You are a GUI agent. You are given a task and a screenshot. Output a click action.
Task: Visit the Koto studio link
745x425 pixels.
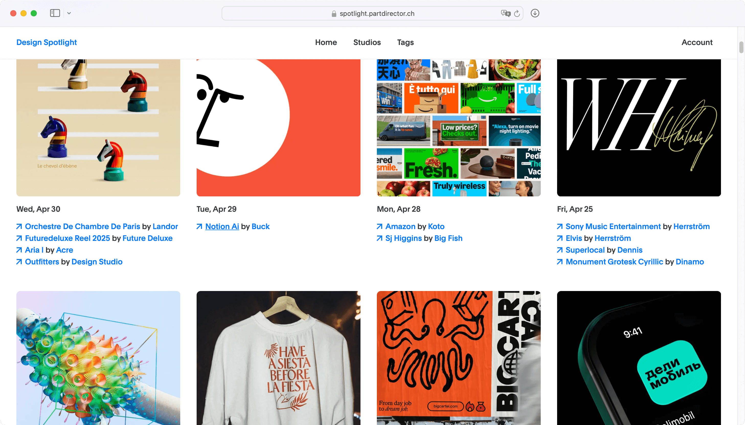[436, 227]
